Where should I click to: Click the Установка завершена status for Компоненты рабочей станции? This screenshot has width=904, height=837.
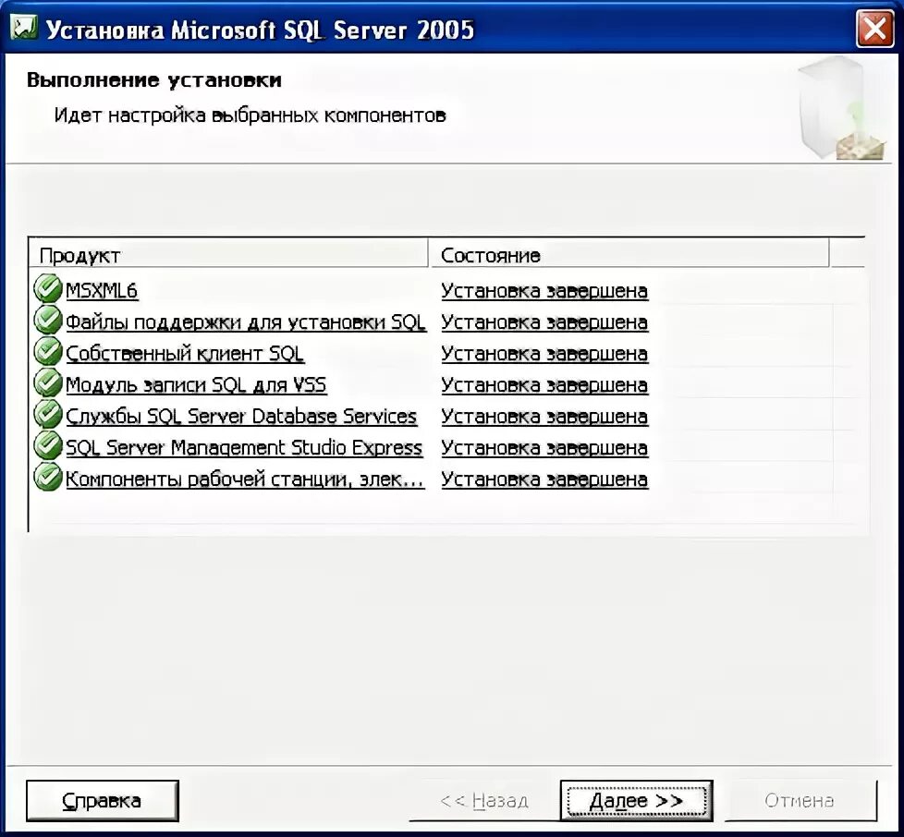point(544,479)
